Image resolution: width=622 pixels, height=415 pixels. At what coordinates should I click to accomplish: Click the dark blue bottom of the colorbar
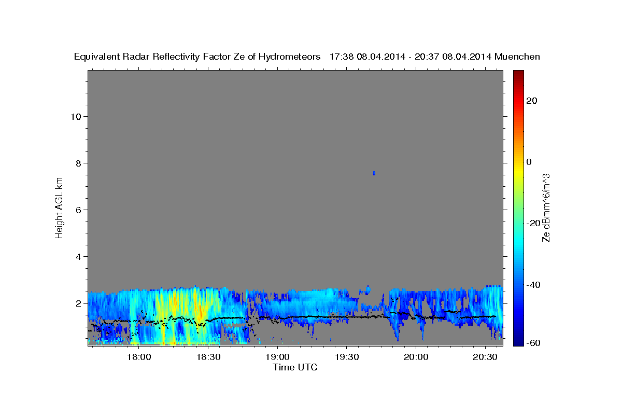click(x=518, y=340)
